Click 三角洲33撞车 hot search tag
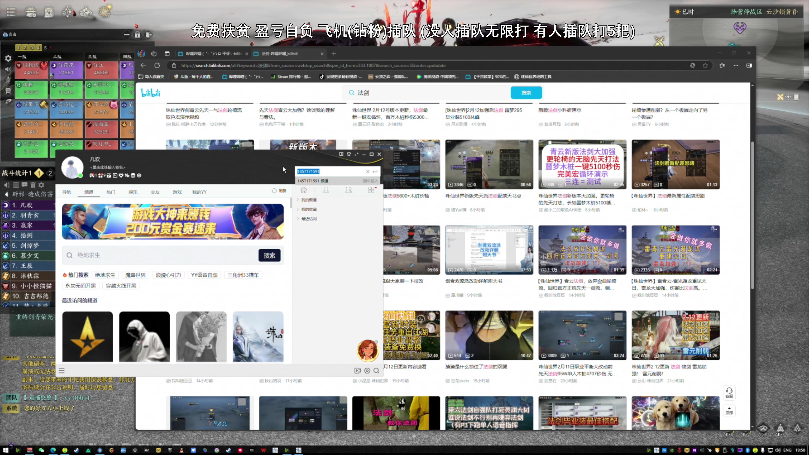The width and height of the screenshot is (809, 455). coord(243,275)
